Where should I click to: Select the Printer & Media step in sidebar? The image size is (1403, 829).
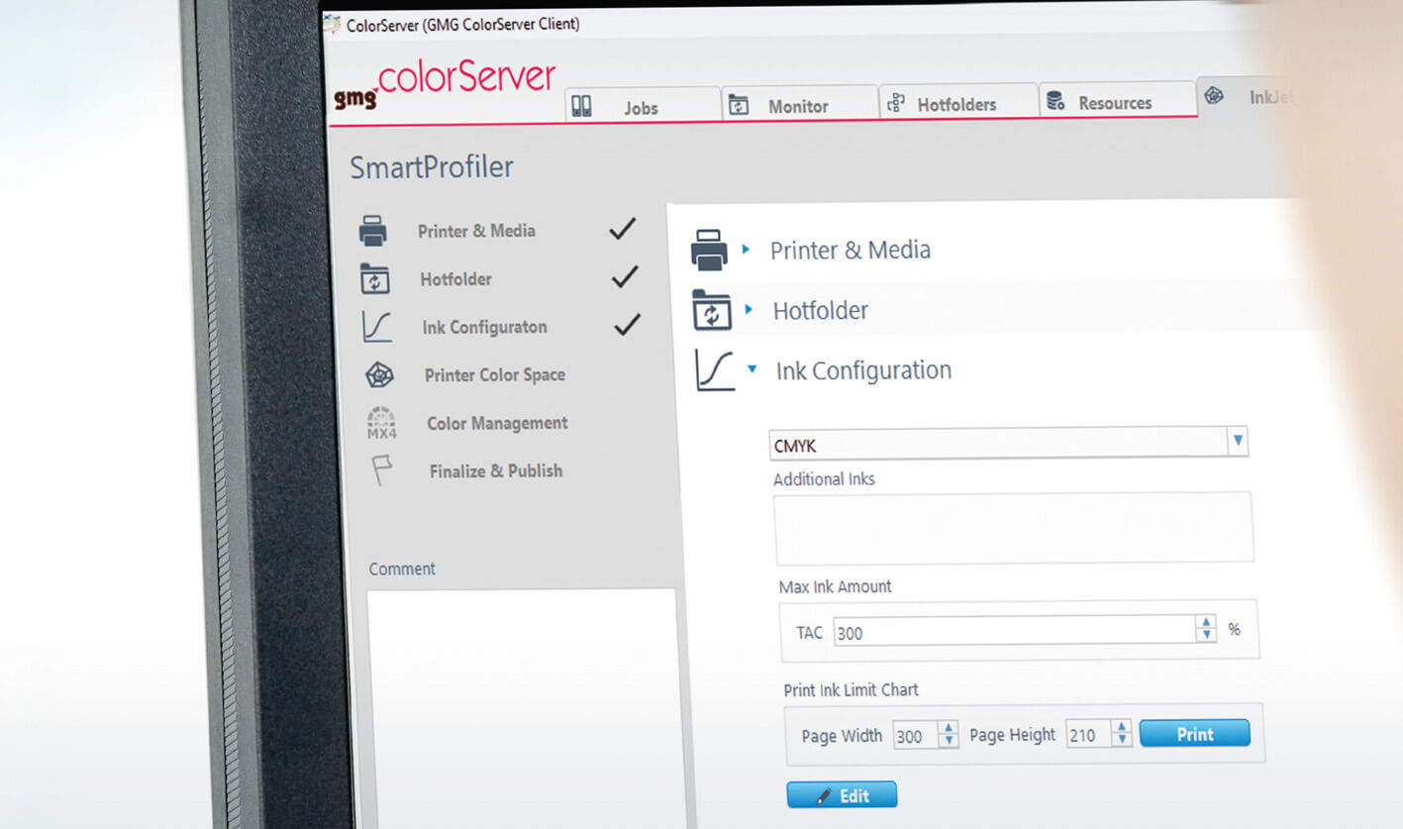click(476, 231)
